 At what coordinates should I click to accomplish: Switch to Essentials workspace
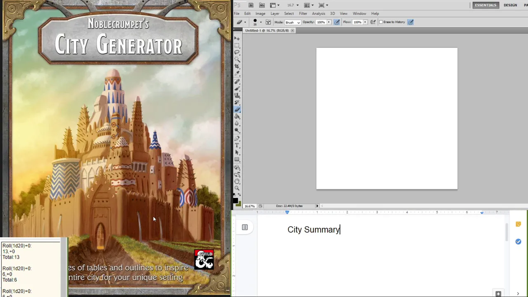tap(486, 5)
